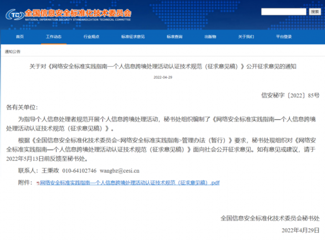
Task: Click the English subtitle NATIONAL INFORMATION SECURITY
Action: [78, 20]
